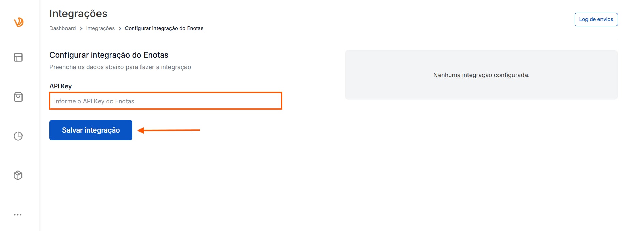Image resolution: width=624 pixels, height=231 pixels.
Task: Go to Integrações in the breadcrumb
Action: (x=100, y=28)
